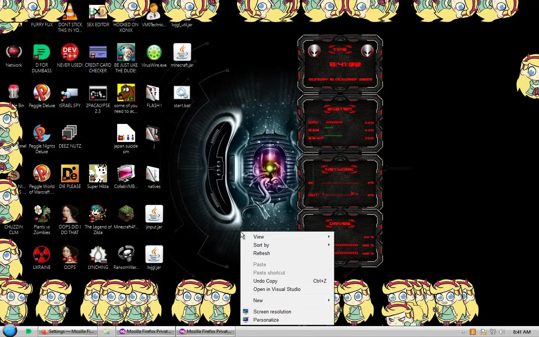The height and width of the screenshot is (337, 539).
Task: Open the green chat-bubble icon on the taskbar
Action: [28, 331]
